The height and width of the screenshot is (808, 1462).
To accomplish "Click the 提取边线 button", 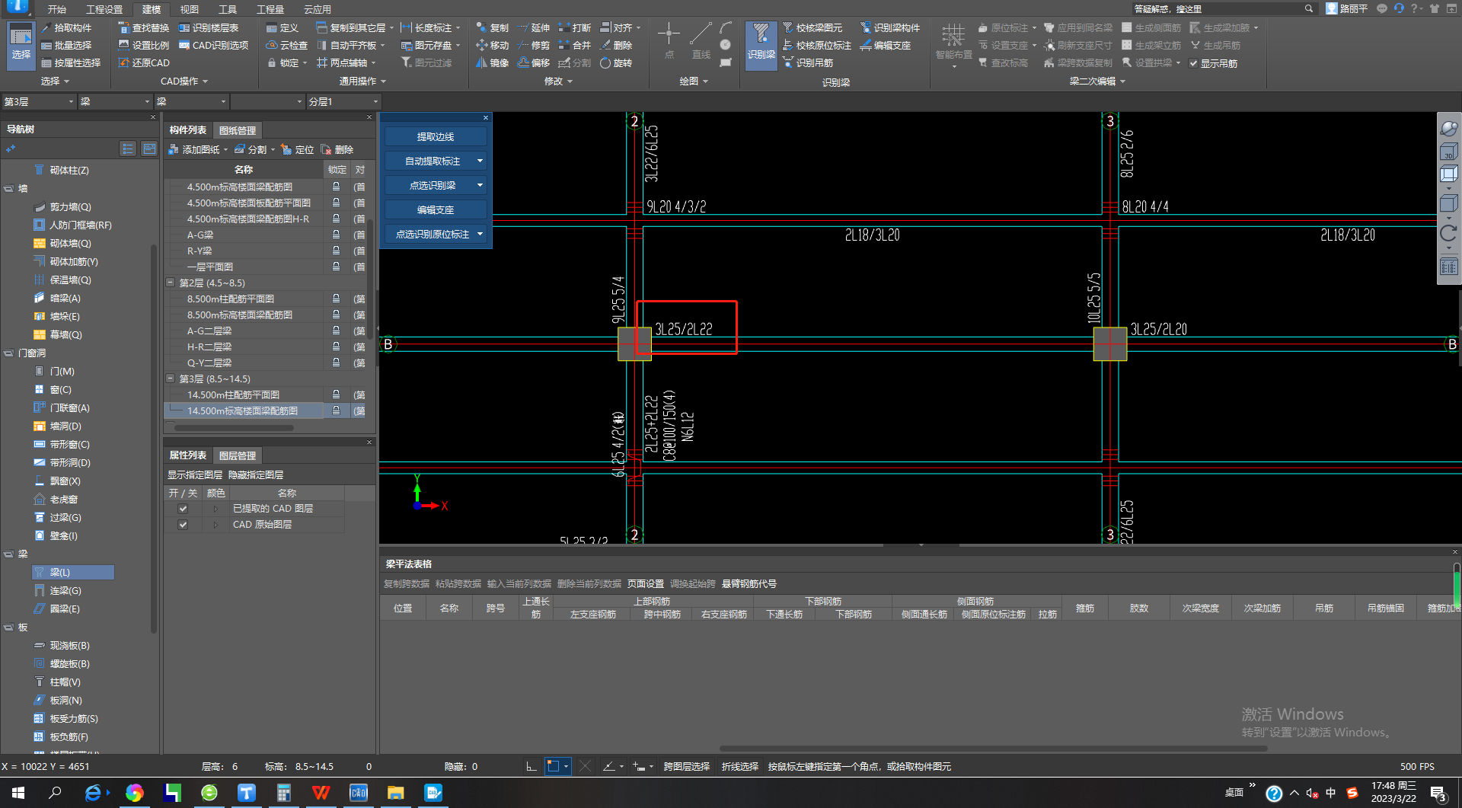I will coord(436,136).
